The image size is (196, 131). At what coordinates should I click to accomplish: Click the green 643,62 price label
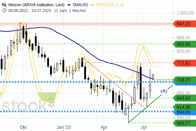click(x=185, y=98)
